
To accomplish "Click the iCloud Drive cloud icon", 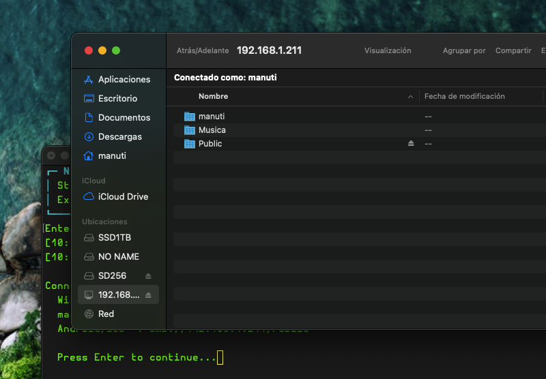I will (89, 196).
